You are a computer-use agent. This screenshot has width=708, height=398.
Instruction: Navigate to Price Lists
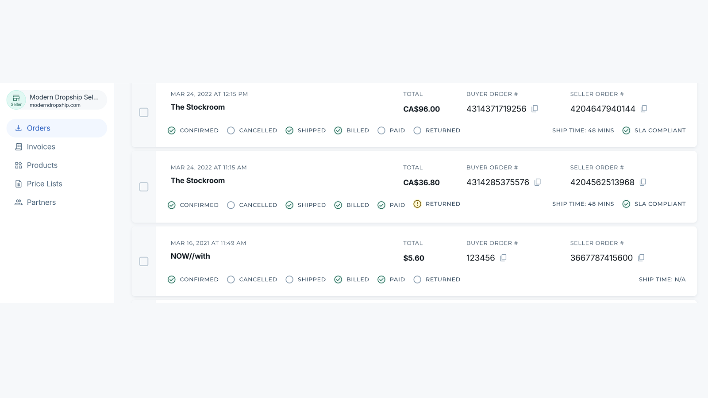pyautogui.click(x=44, y=184)
